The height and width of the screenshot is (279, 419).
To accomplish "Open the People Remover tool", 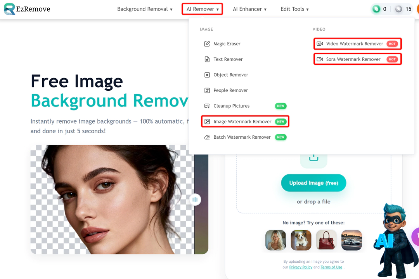I will pos(230,90).
